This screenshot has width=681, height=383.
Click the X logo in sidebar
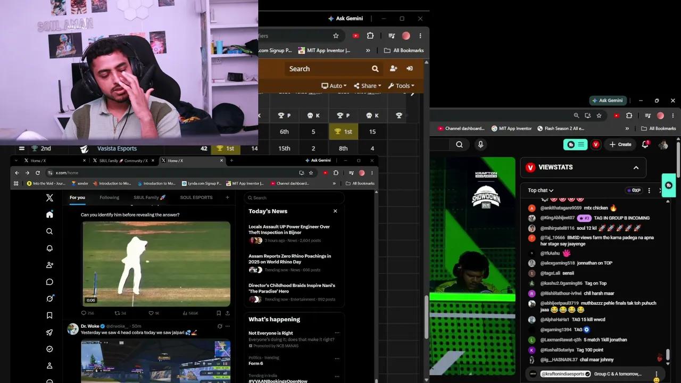[x=49, y=197]
